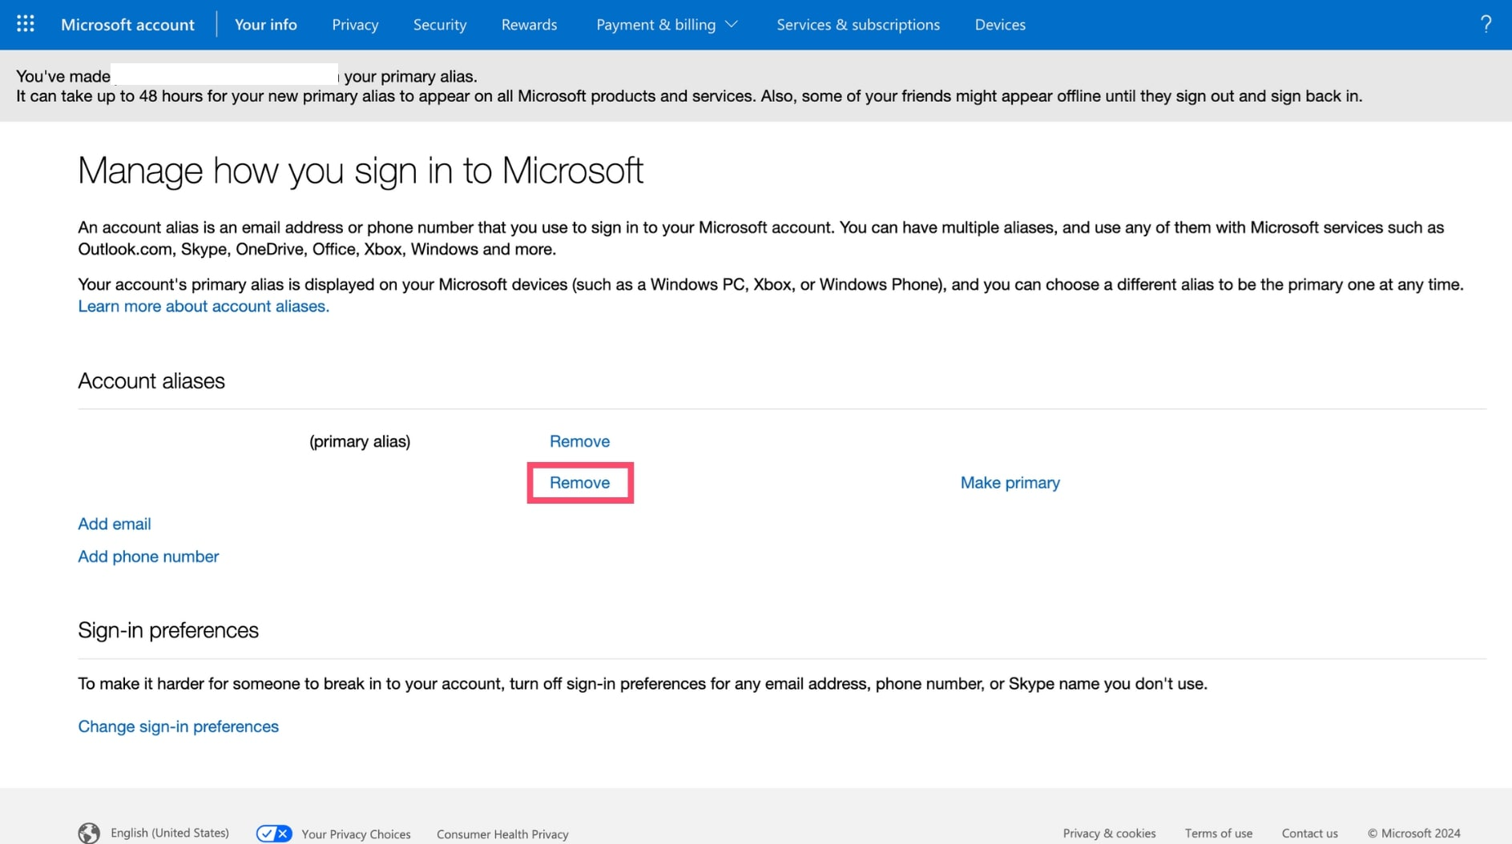Open the Your info tab
This screenshot has height=844, width=1512.
coord(266,24)
